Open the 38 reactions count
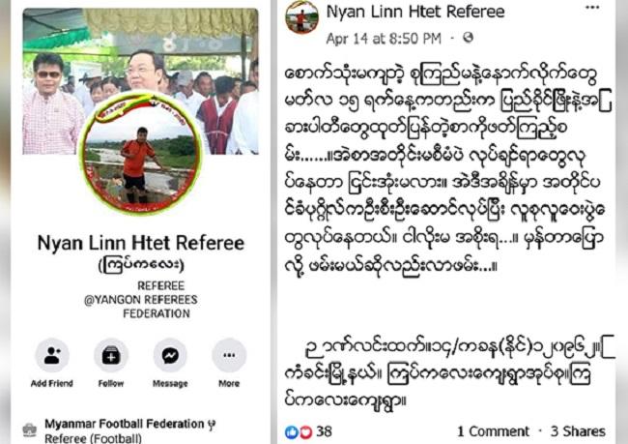The height and width of the screenshot is (444, 628). point(324,431)
